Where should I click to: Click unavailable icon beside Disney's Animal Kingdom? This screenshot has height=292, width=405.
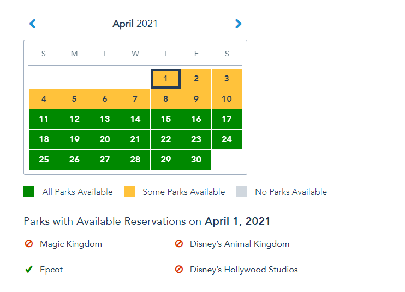(179, 244)
